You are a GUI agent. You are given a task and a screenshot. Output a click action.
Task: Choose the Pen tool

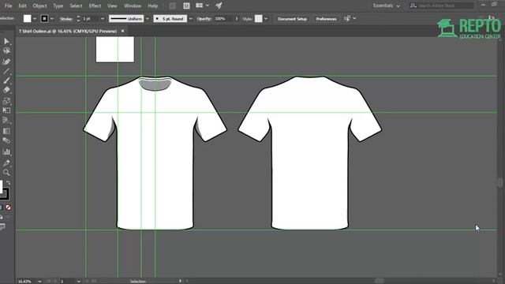[x=6, y=62]
